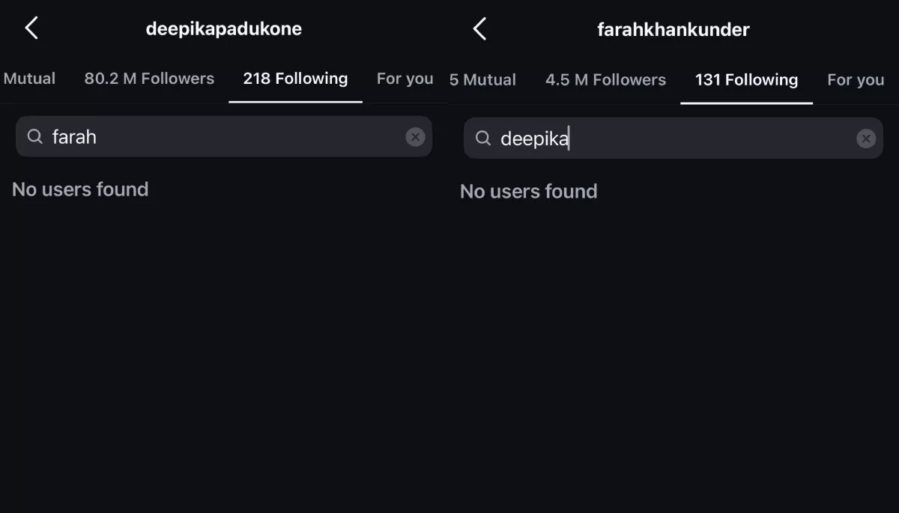This screenshot has height=513, width=899.
Task: Open the 80.2 M Followers tab
Action: tap(149, 79)
